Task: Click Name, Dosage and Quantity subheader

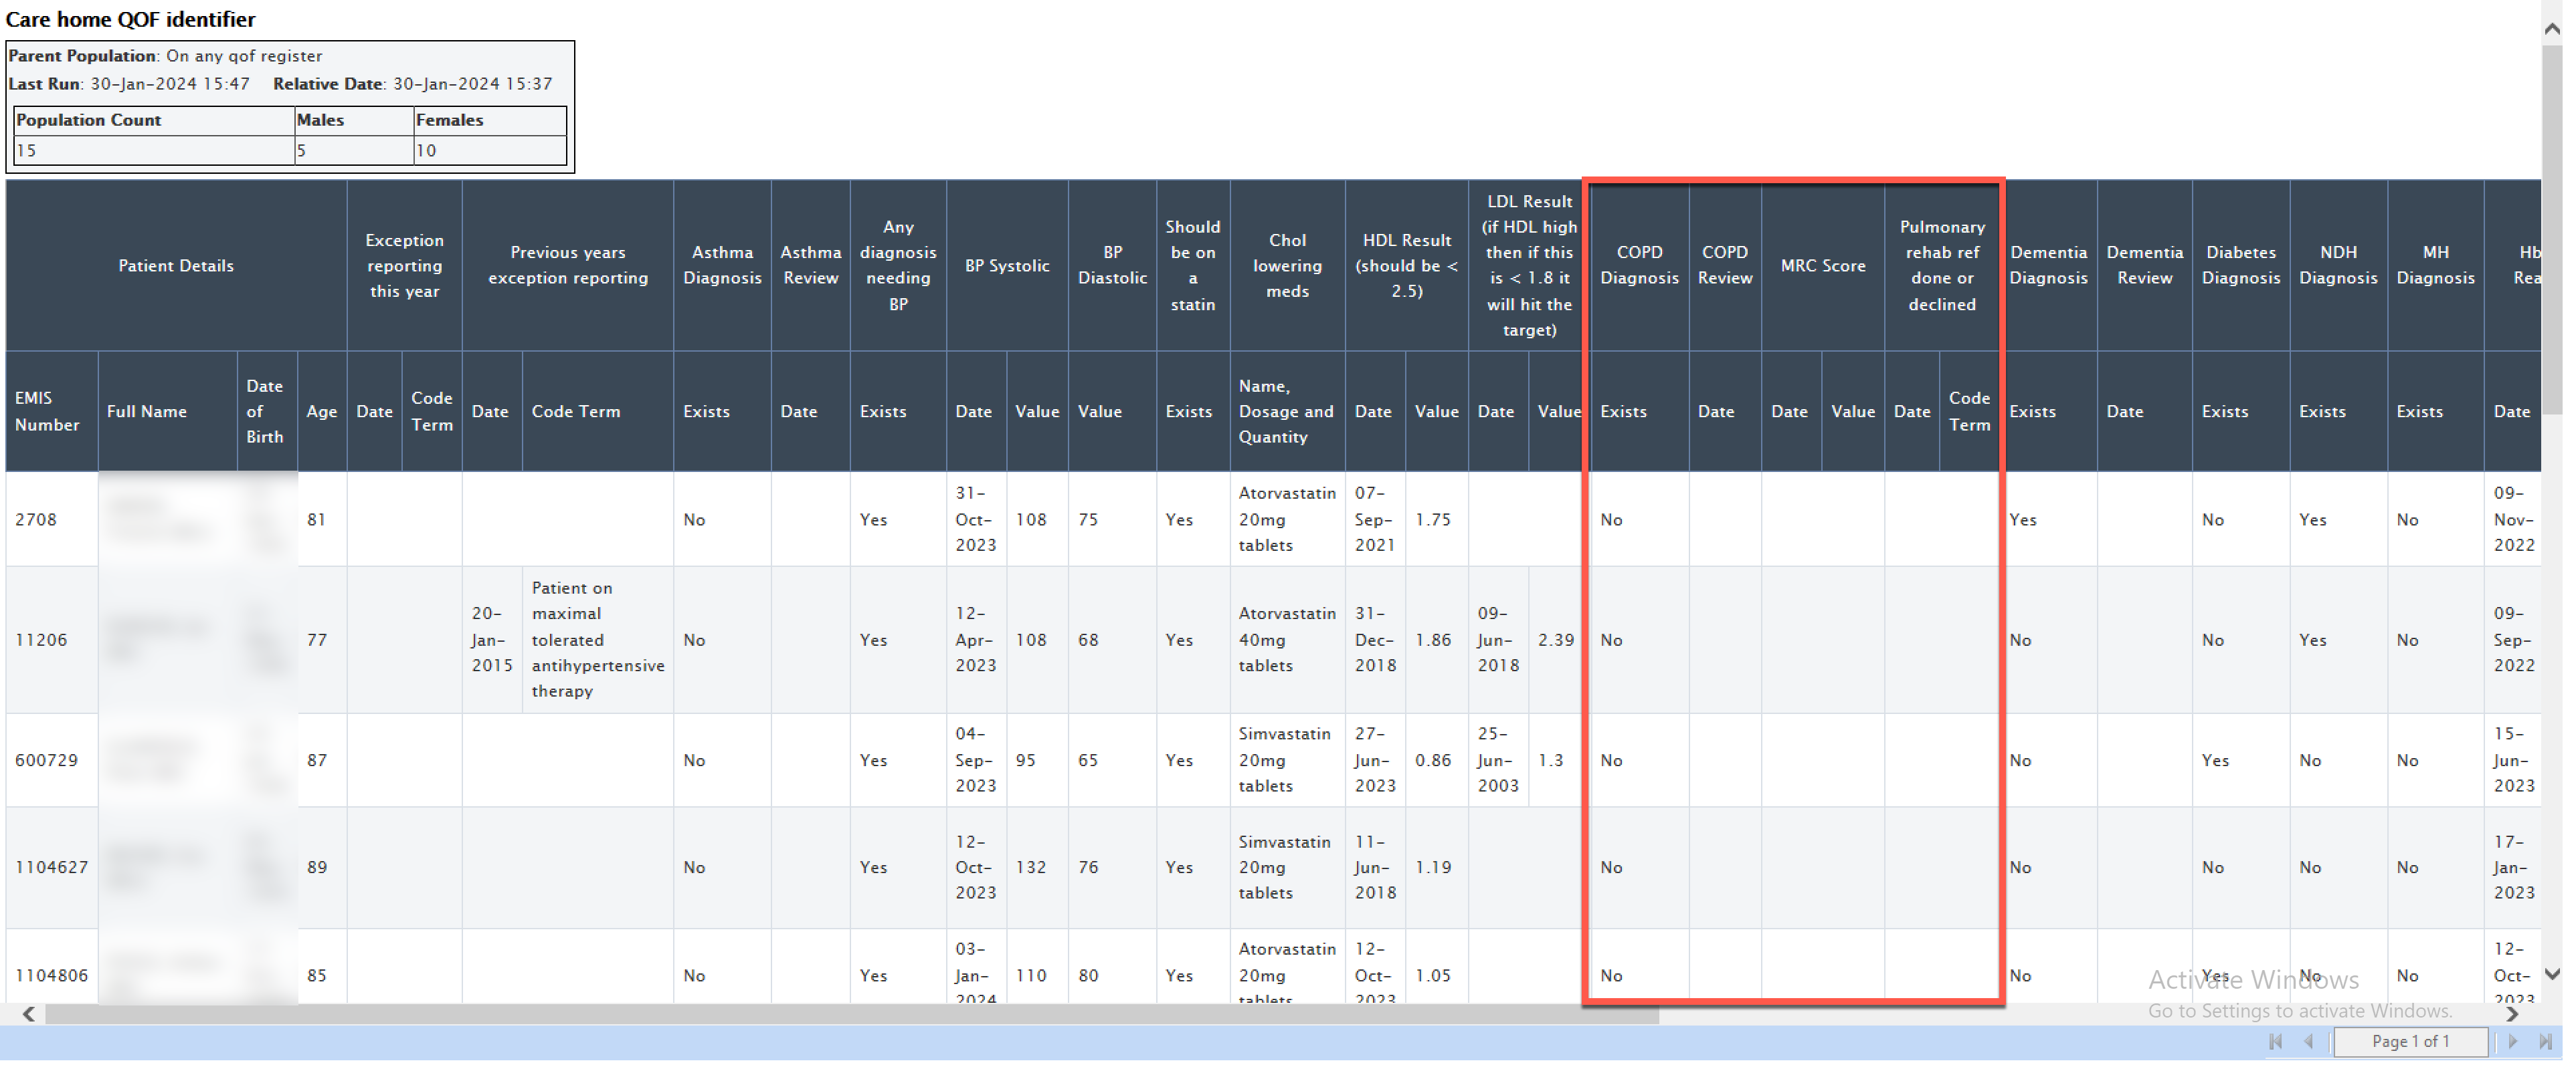Action: (x=1287, y=410)
